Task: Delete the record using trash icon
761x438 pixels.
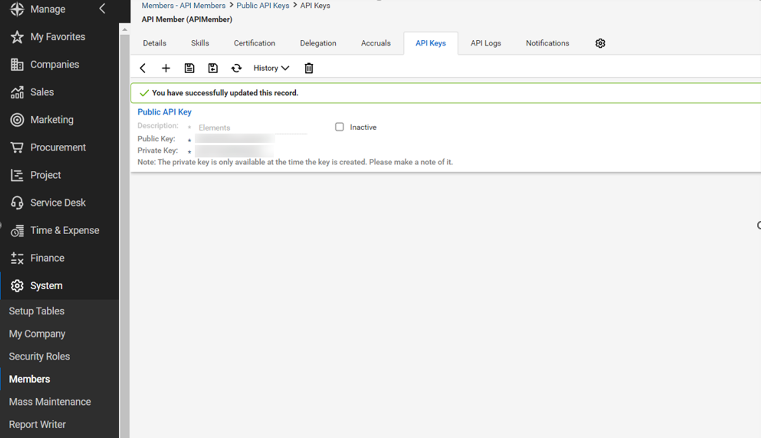Action: (x=309, y=68)
